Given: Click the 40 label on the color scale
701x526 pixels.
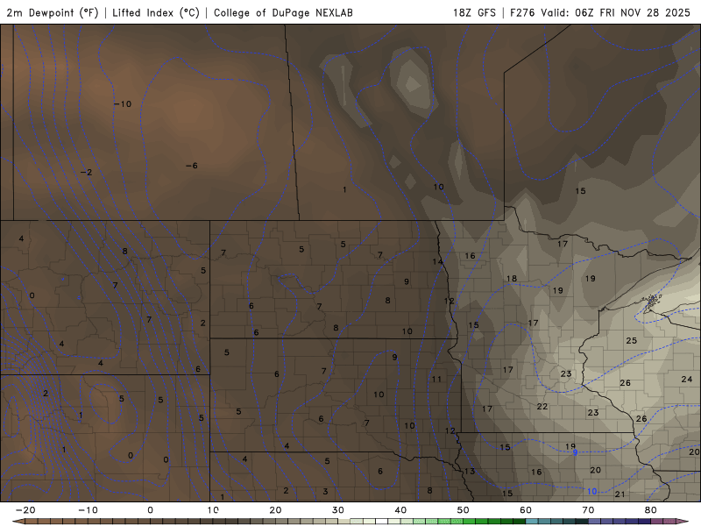Looking at the screenshot, I should point(400,510).
